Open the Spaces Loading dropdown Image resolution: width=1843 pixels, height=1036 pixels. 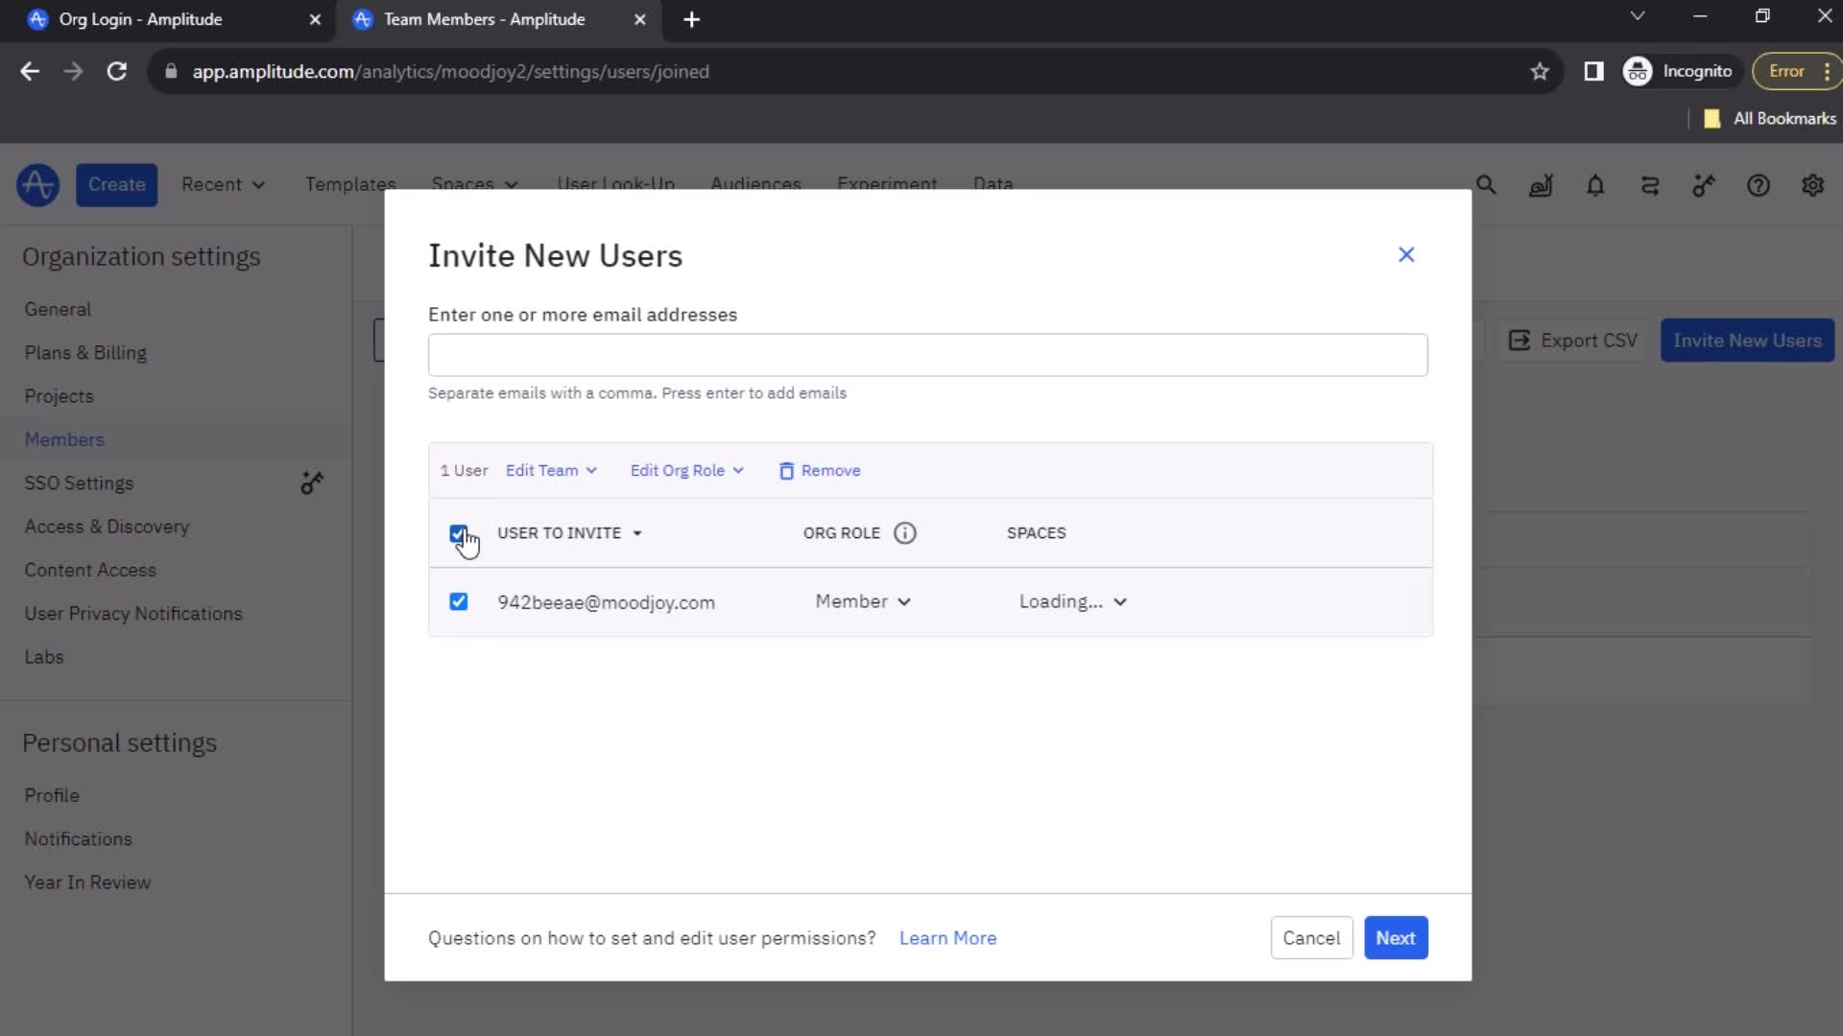[1072, 601]
